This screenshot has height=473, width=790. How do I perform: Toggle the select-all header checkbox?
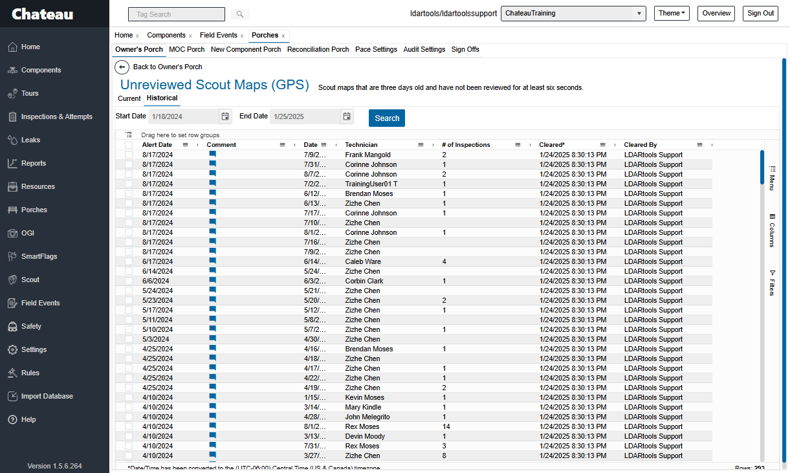click(128, 145)
